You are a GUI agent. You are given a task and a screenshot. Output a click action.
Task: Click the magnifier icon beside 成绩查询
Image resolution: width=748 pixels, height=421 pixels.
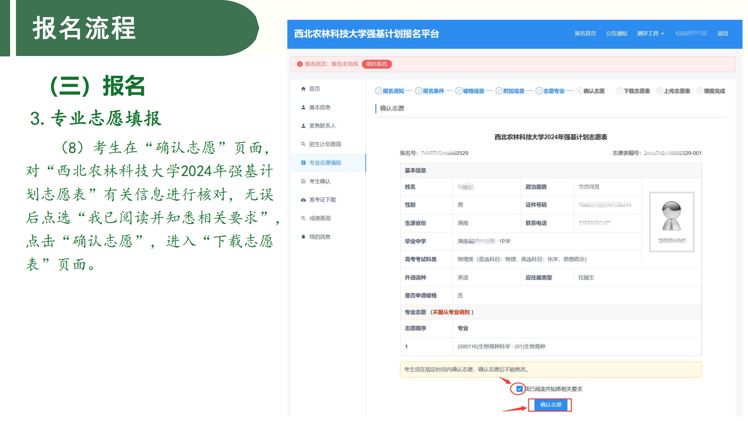303,218
